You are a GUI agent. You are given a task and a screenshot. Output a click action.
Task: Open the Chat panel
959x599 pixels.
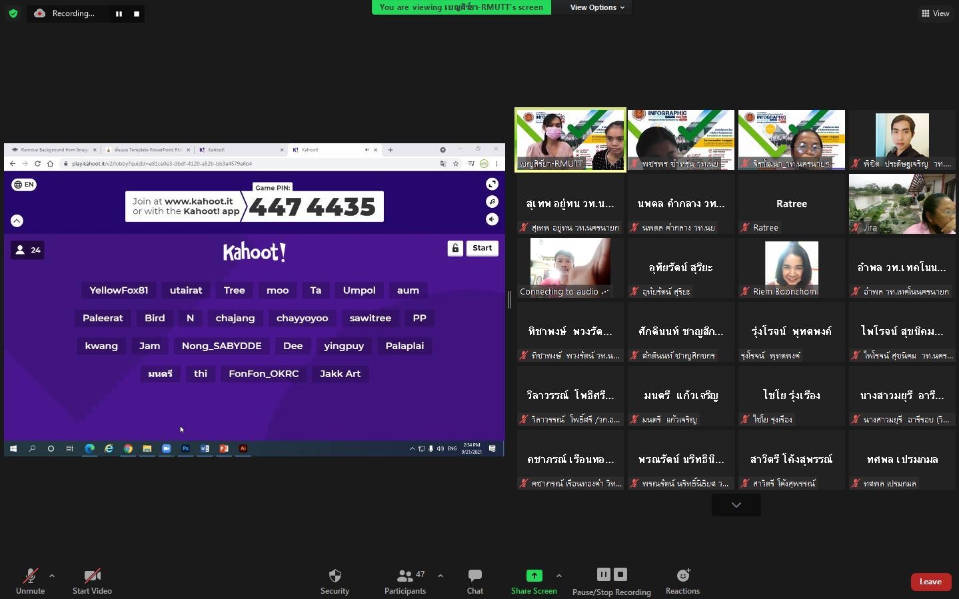[x=475, y=582]
